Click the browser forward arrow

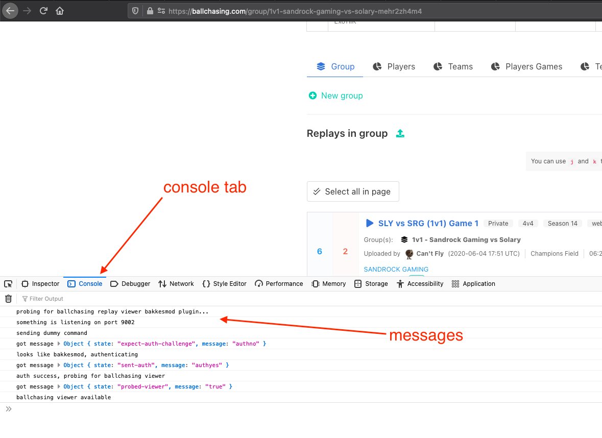point(27,11)
